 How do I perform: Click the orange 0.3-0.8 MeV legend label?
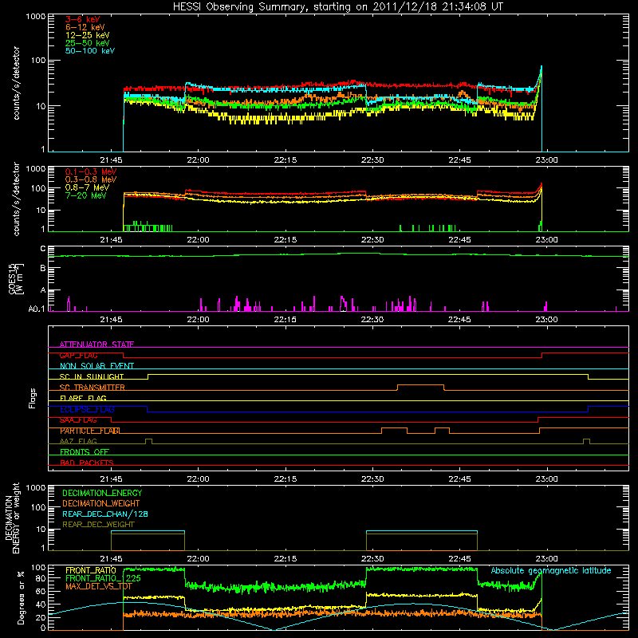tap(91, 179)
